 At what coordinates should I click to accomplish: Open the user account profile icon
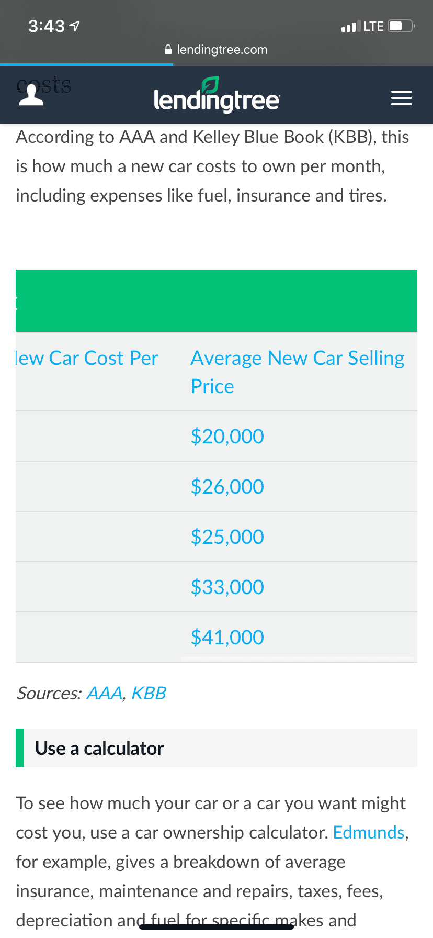tap(31, 95)
